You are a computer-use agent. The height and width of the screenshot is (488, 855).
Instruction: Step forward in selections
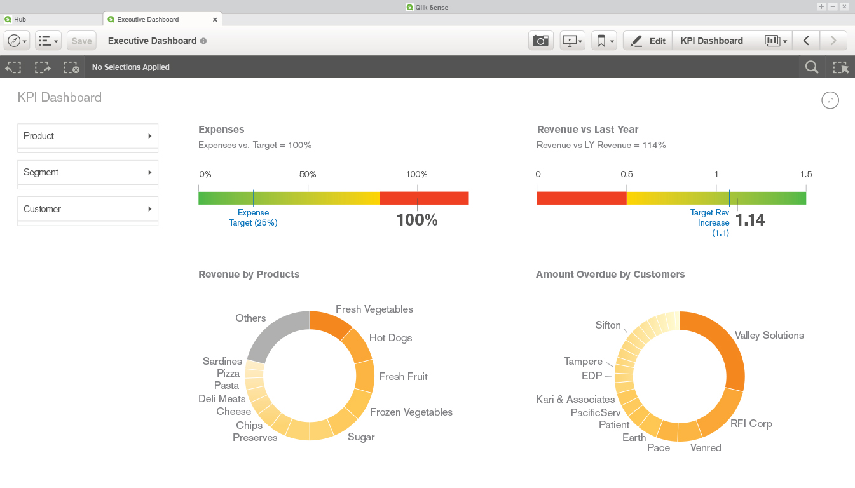tap(43, 67)
